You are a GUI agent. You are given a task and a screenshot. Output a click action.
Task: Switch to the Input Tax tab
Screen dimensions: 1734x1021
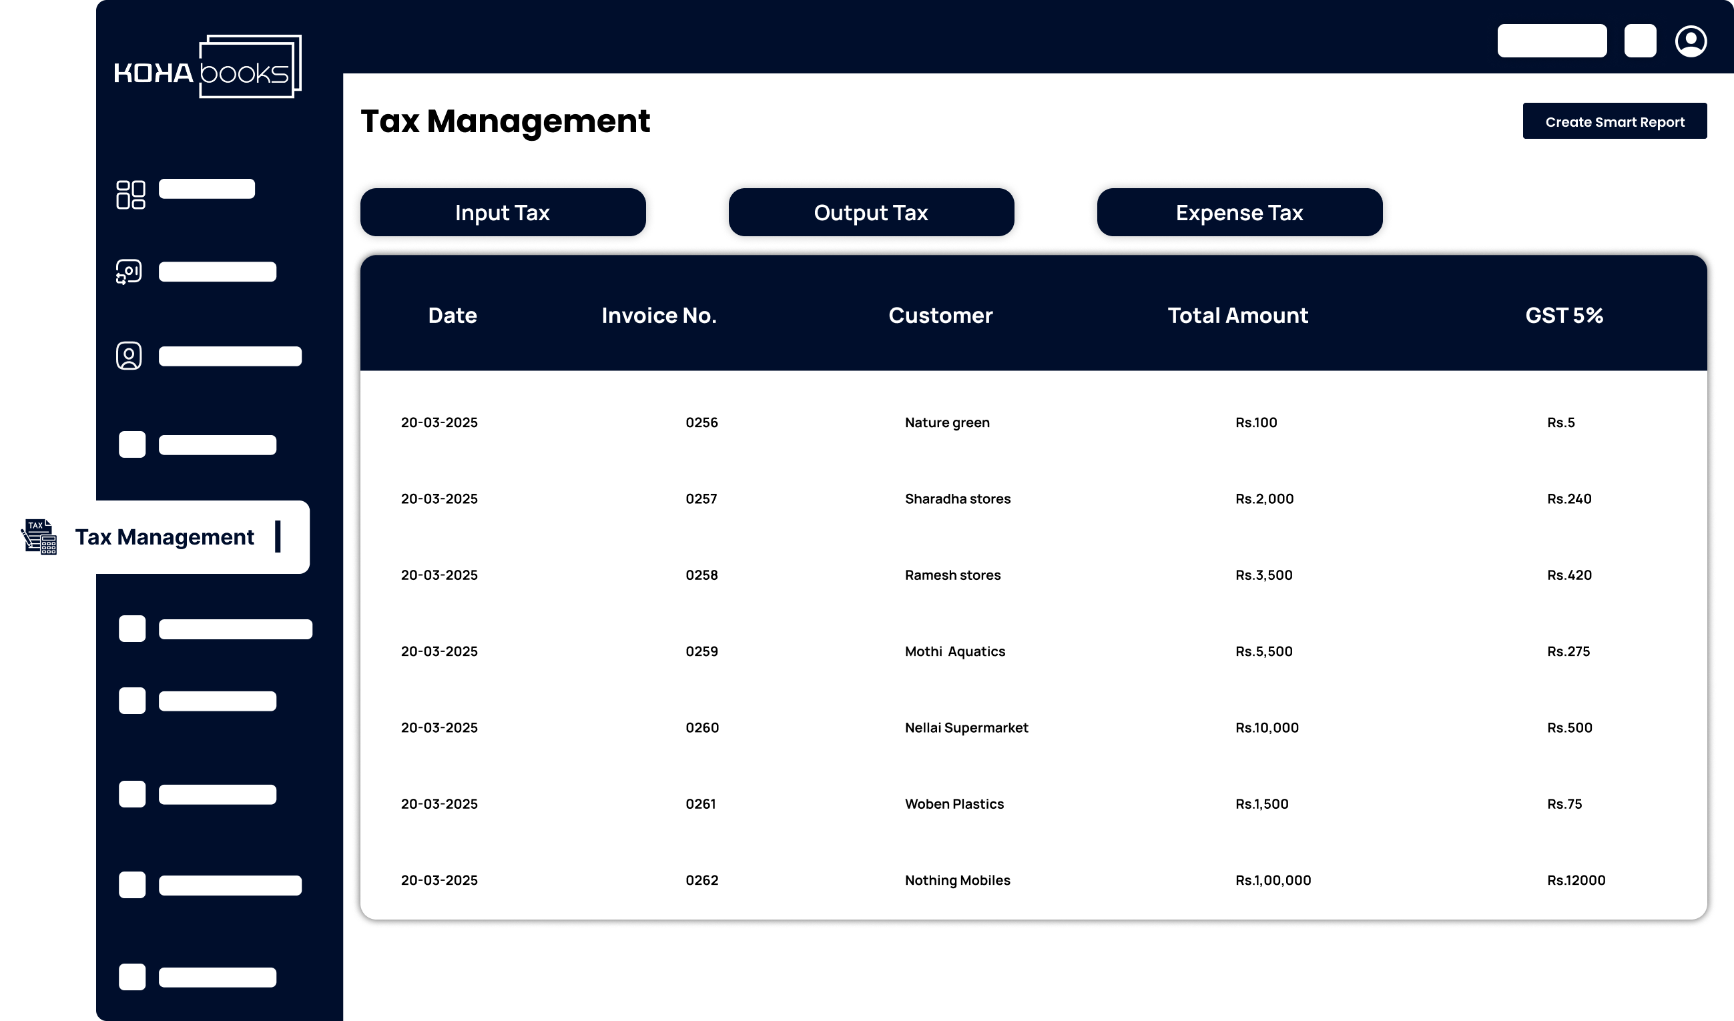click(x=503, y=213)
